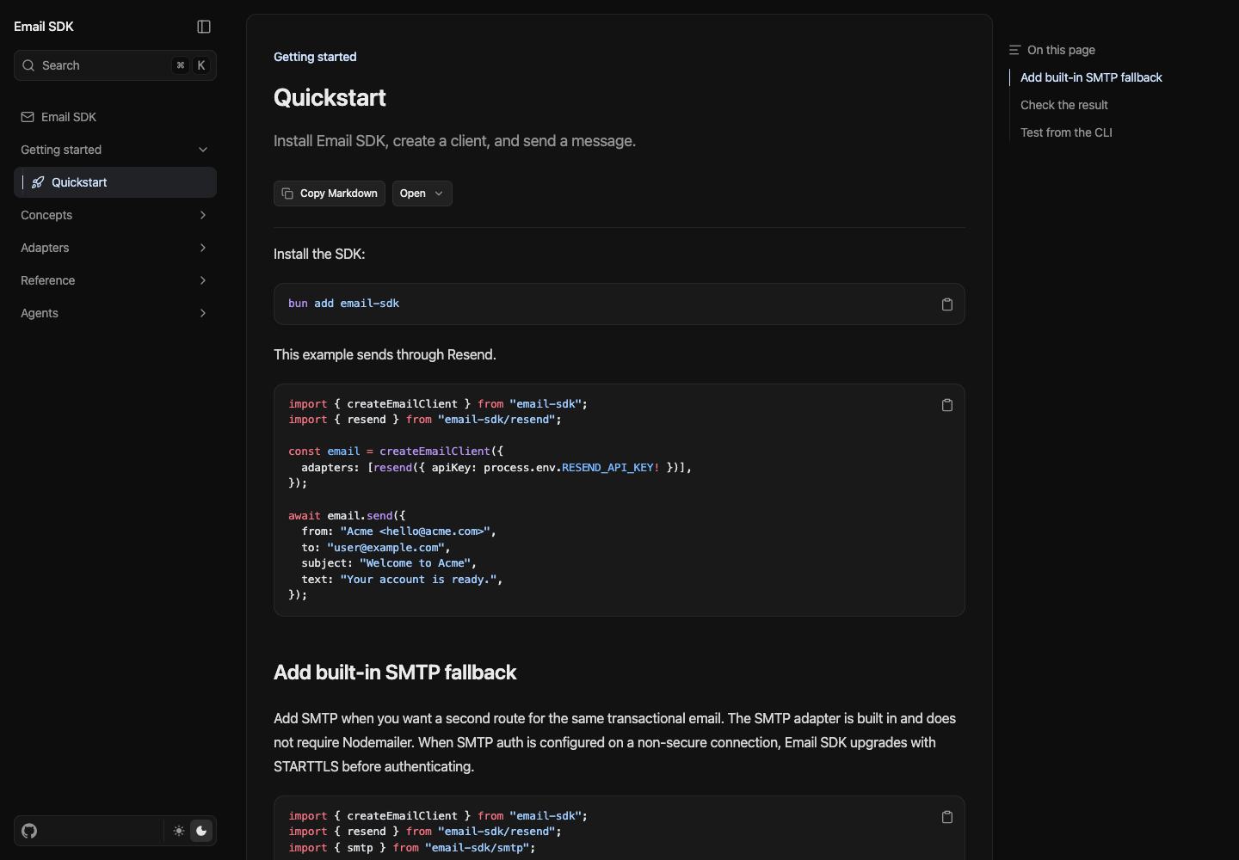1239x860 pixels.
Task: Click the 'On this page' heading
Action: pyautogui.click(x=1061, y=50)
